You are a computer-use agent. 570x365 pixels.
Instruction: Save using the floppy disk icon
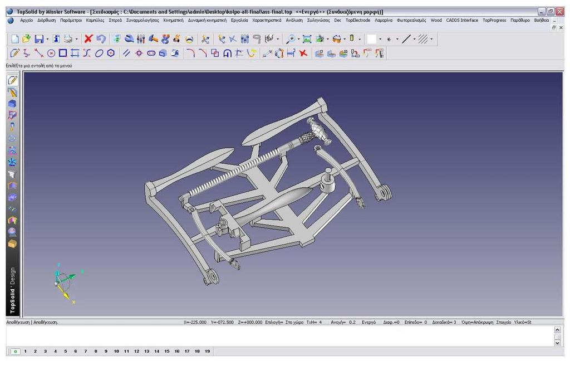(x=39, y=38)
